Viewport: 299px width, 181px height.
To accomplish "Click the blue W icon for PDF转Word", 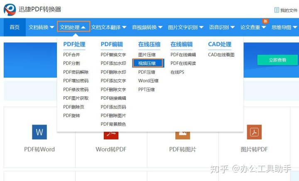I will pos(39,132).
